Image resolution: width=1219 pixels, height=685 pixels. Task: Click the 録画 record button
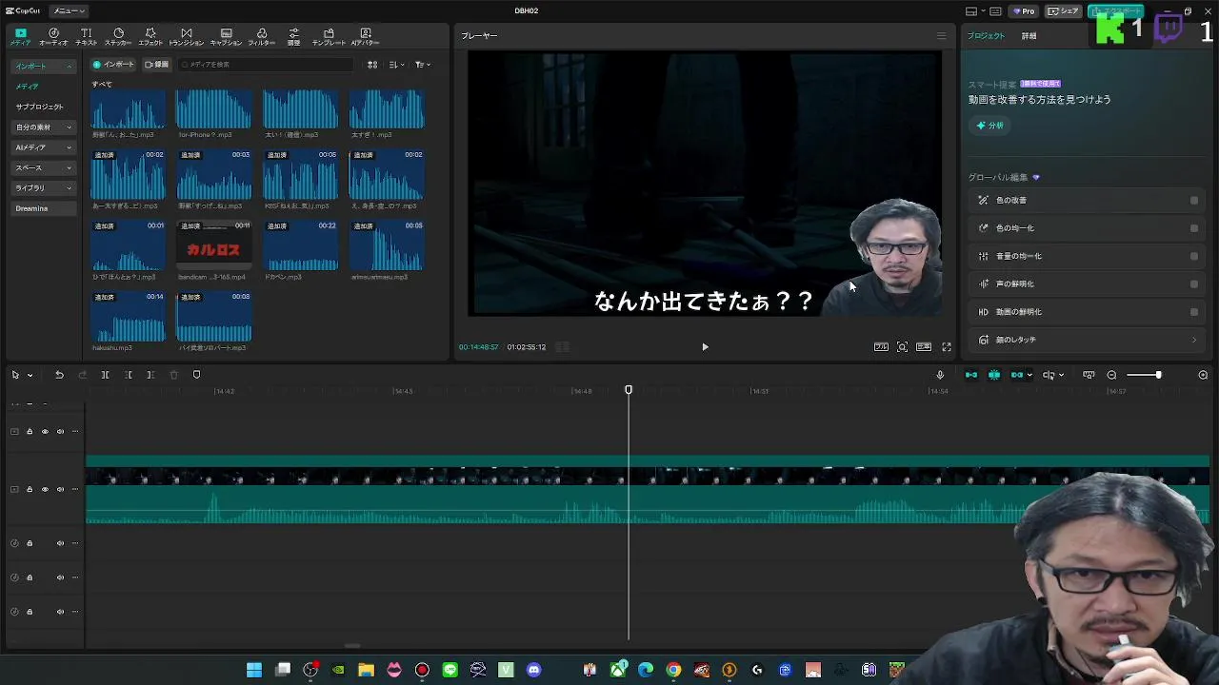(x=156, y=65)
